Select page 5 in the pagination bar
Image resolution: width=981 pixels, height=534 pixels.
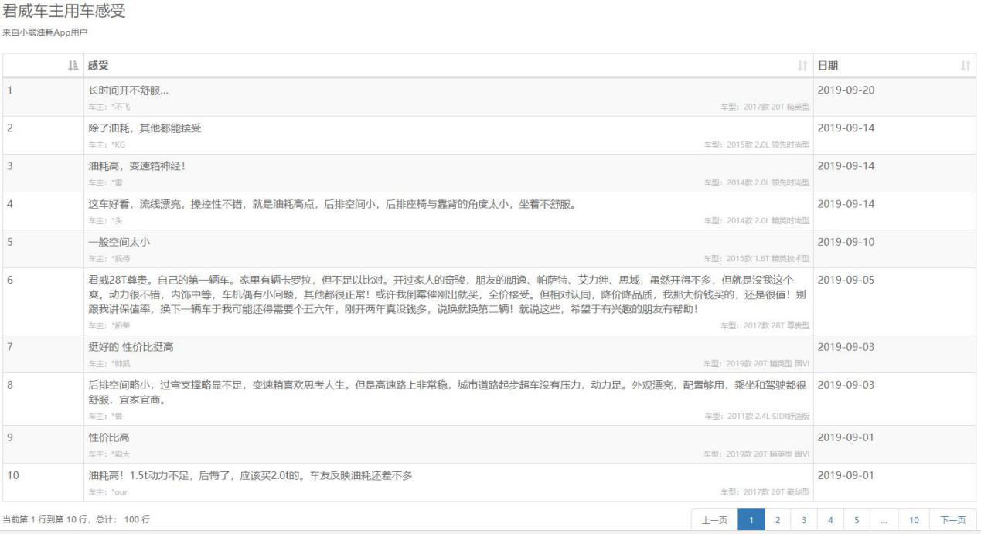tap(857, 520)
